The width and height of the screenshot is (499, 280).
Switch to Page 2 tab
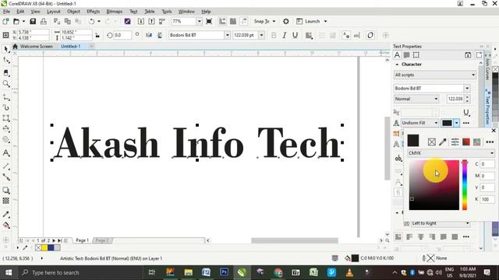point(102,240)
